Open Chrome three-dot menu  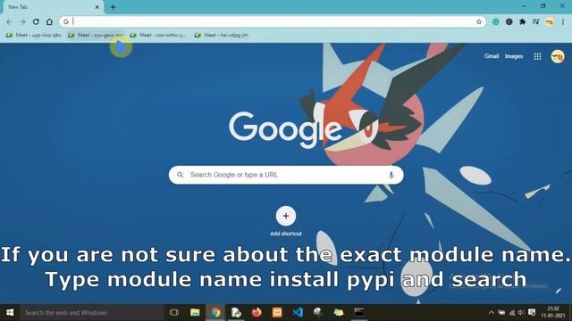563,21
